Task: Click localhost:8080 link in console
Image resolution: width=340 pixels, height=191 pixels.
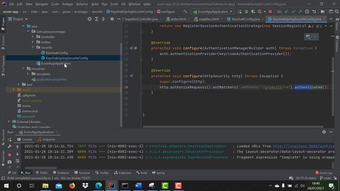Action: click(303, 146)
